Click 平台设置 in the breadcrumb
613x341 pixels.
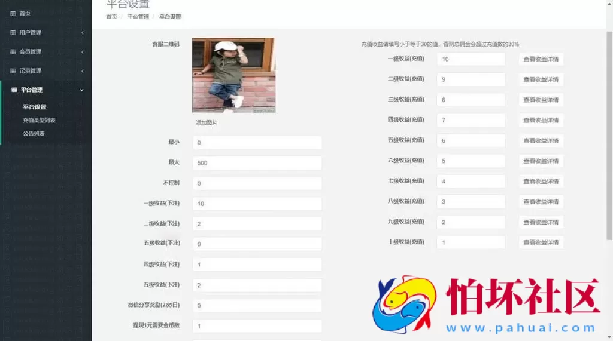point(170,16)
